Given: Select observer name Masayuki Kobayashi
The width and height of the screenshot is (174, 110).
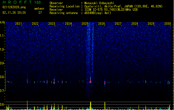Looking at the screenshot, I should click(x=99, y=3).
